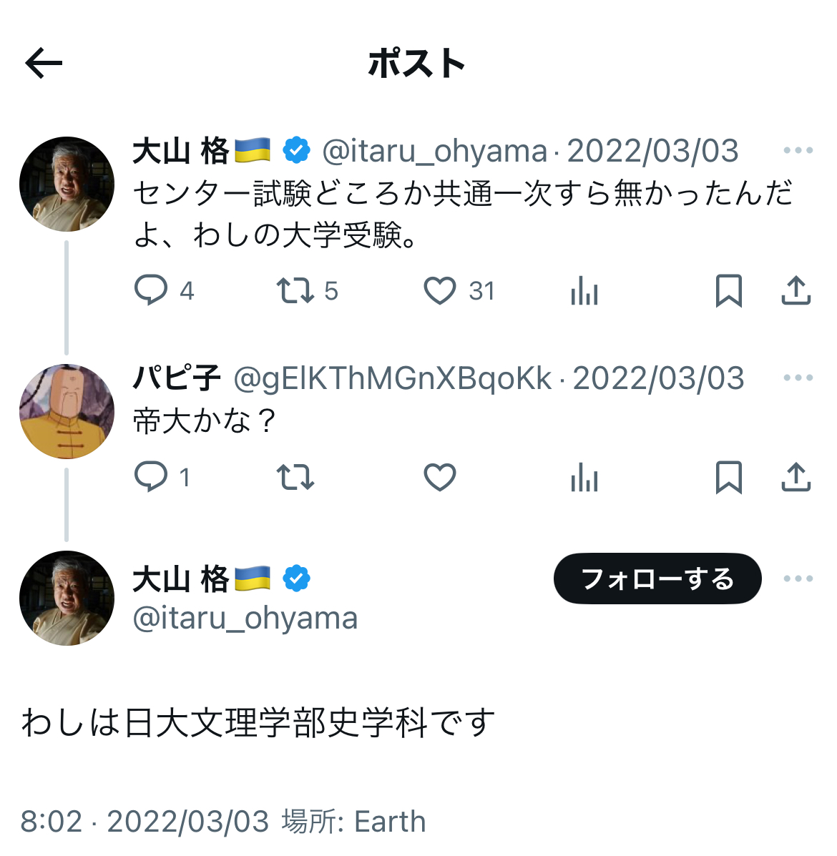This screenshot has width=837, height=856.
Task: Bookmark パピ子's post
Action: coord(729,476)
